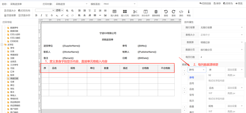Toggle strikethrough formatting
The height and width of the screenshot is (113, 246).
point(52,15)
